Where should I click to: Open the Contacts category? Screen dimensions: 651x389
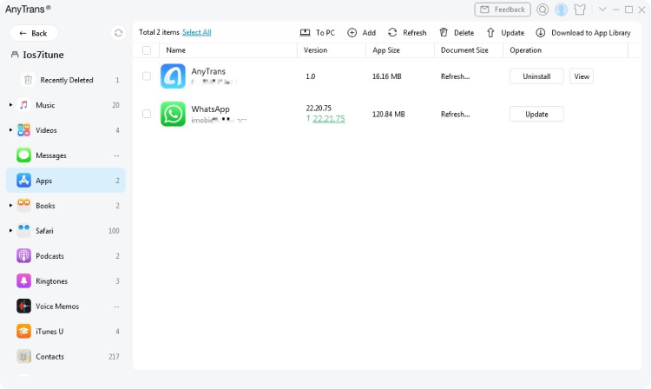point(49,357)
